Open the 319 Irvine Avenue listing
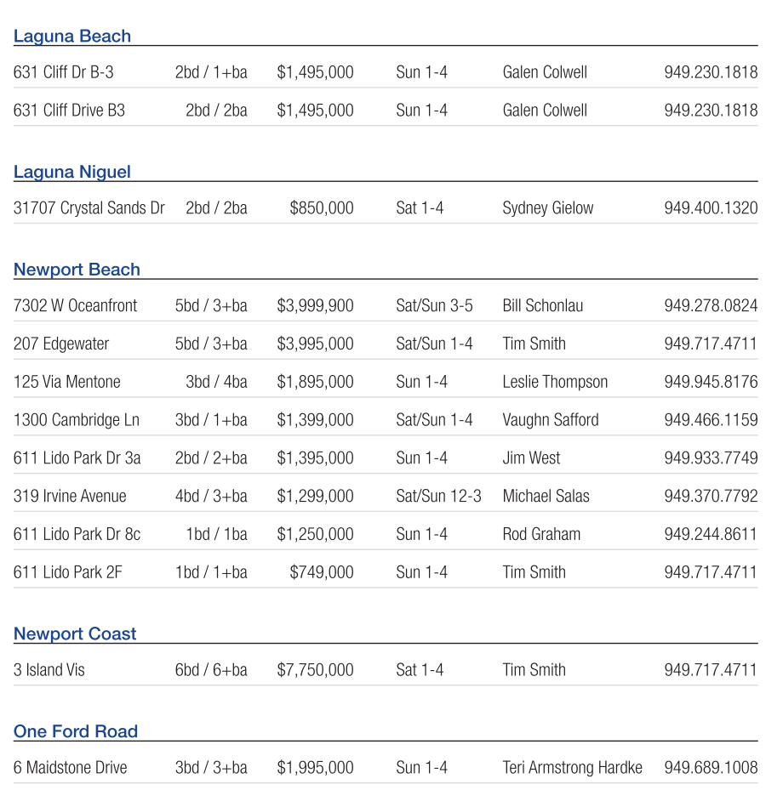783x790 pixels. [x=70, y=496]
